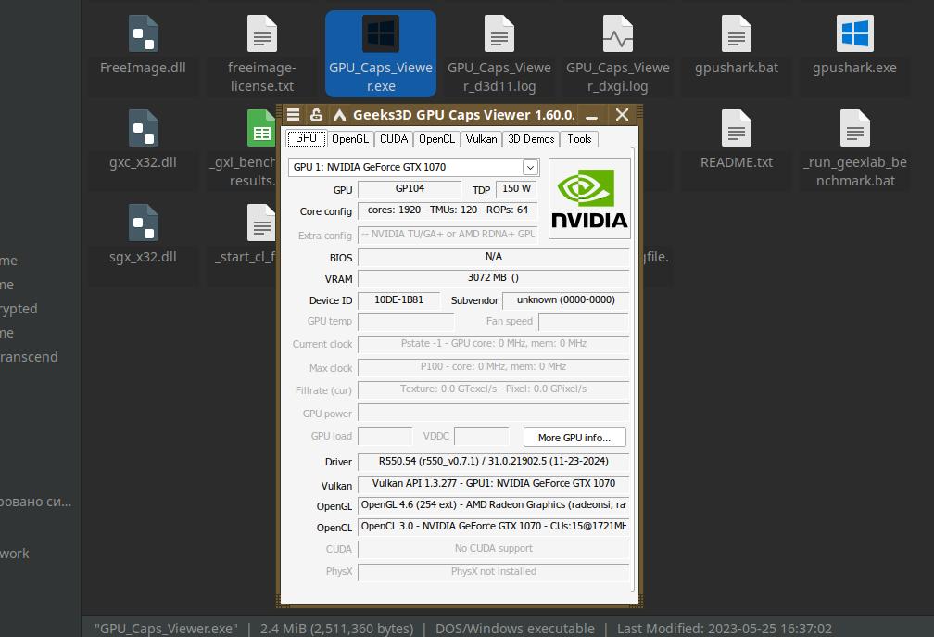
Task: Switch to the OpenGL tab
Action: 350,139
